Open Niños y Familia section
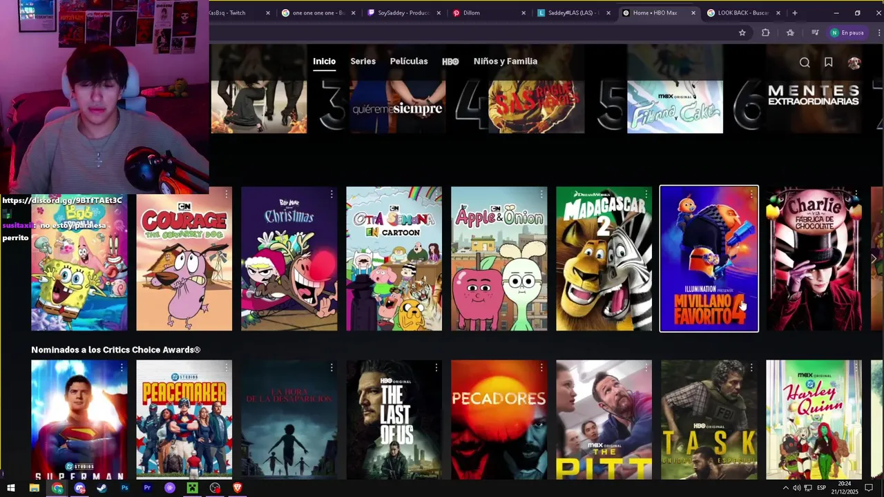The width and height of the screenshot is (884, 497). (506, 61)
